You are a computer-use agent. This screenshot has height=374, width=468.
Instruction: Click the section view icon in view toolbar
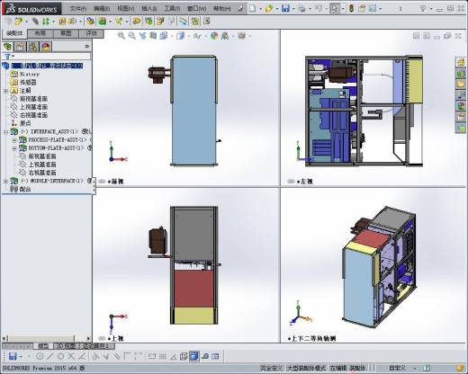coord(153,36)
